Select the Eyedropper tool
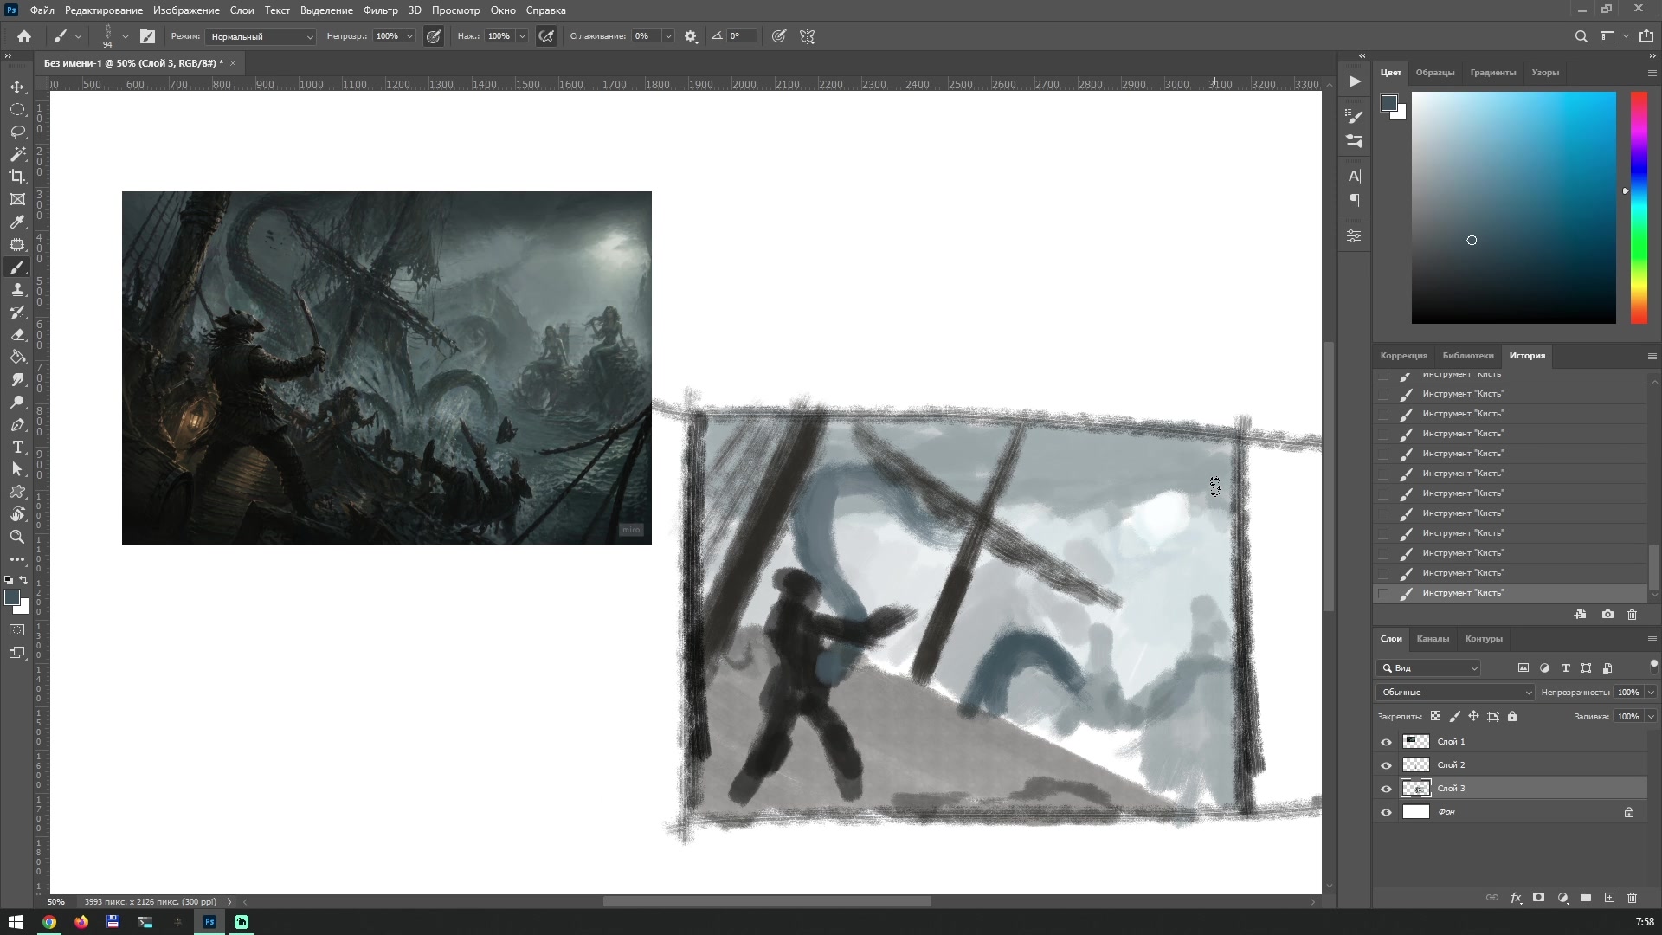 pos(17,222)
